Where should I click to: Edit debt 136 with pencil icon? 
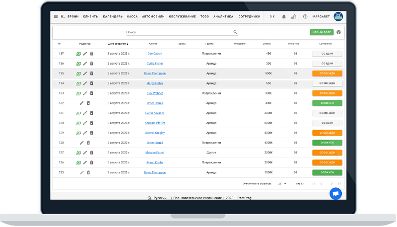coord(85,64)
